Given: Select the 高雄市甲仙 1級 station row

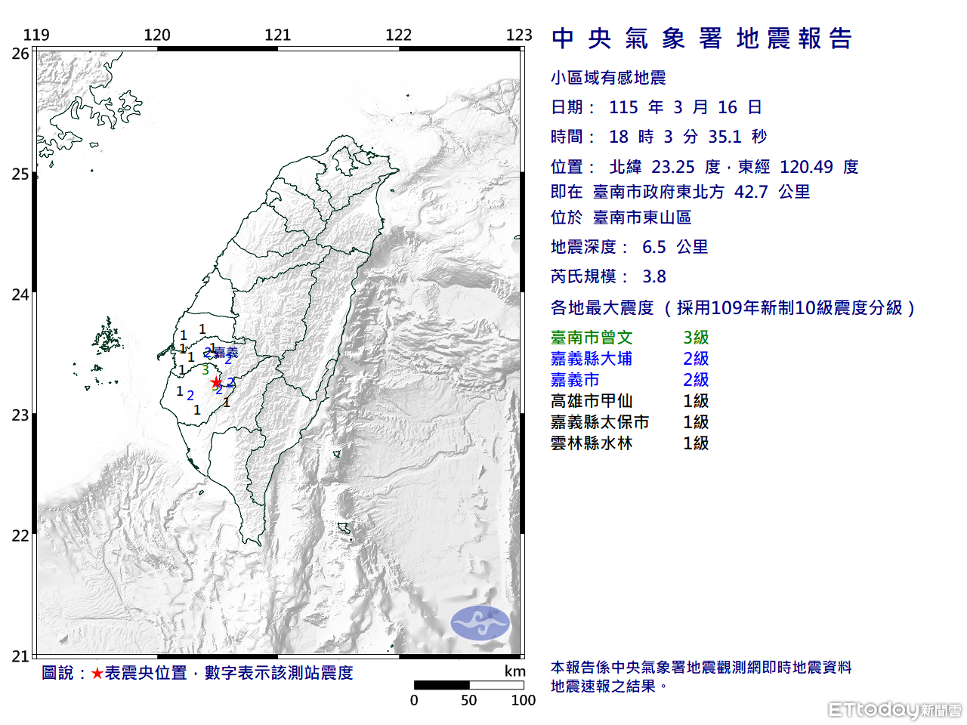Looking at the screenshot, I should pyautogui.click(x=632, y=401).
